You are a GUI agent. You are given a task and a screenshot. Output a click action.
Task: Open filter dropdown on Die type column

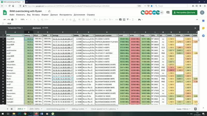coord(93,36)
